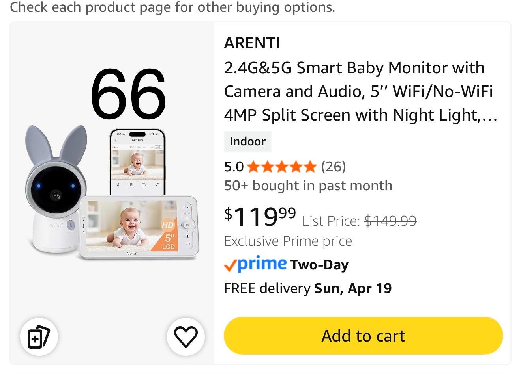Tap FREE delivery Sun, Apr 19 text

click(x=307, y=288)
